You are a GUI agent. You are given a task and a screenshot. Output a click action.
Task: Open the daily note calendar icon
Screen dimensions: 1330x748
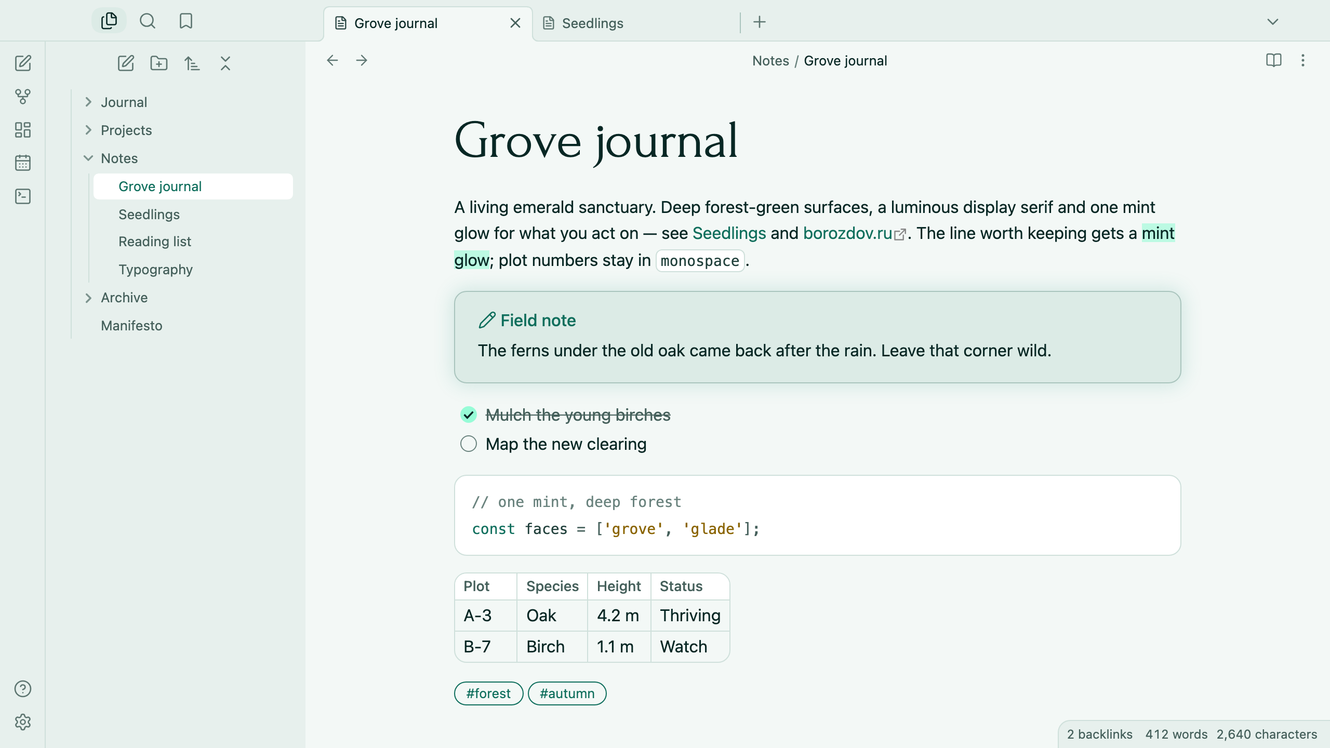[x=23, y=163]
